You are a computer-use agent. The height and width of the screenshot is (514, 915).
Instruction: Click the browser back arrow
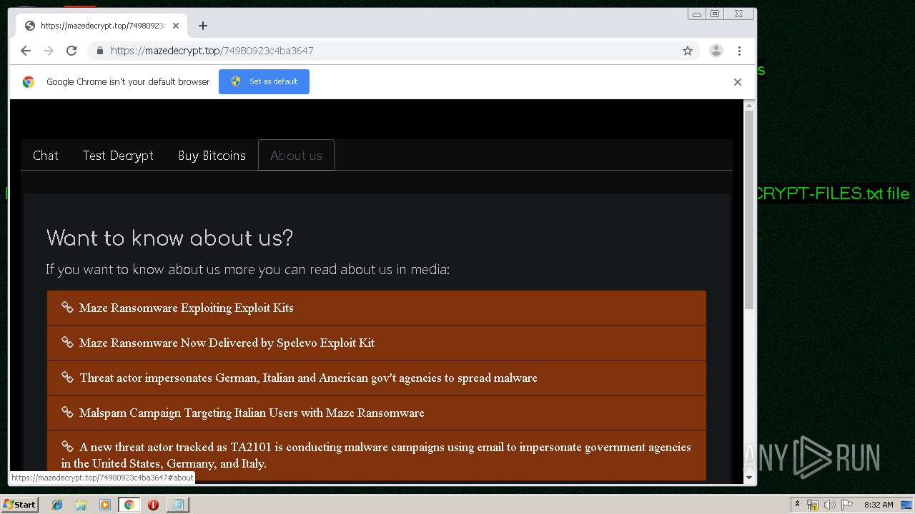26,51
